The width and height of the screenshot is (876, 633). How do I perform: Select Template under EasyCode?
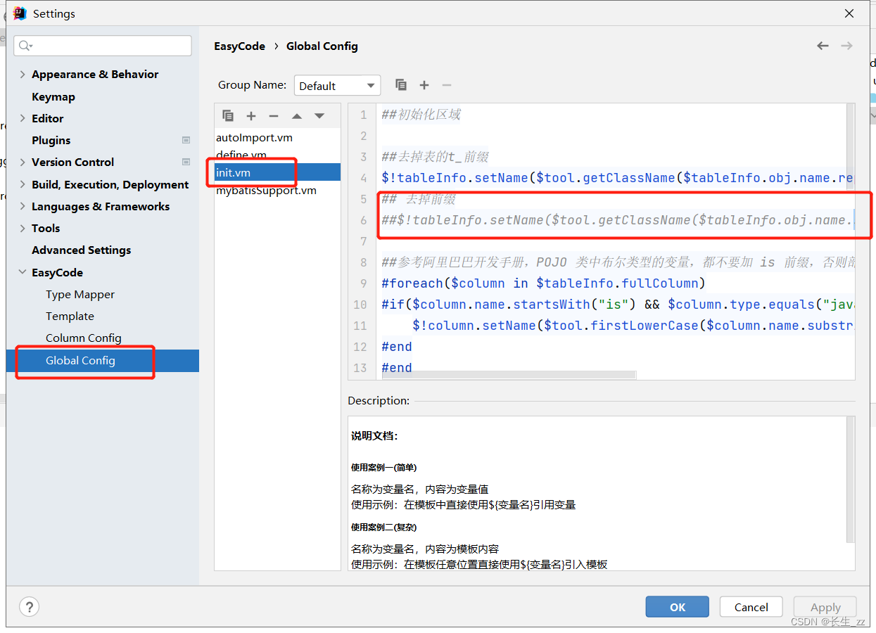point(70,316)
